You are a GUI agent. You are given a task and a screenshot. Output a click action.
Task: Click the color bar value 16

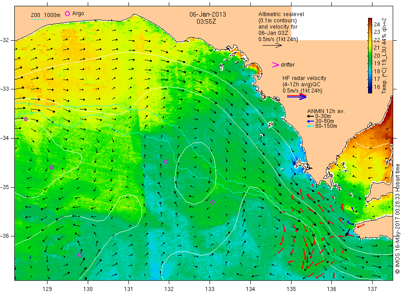point(377,87)
